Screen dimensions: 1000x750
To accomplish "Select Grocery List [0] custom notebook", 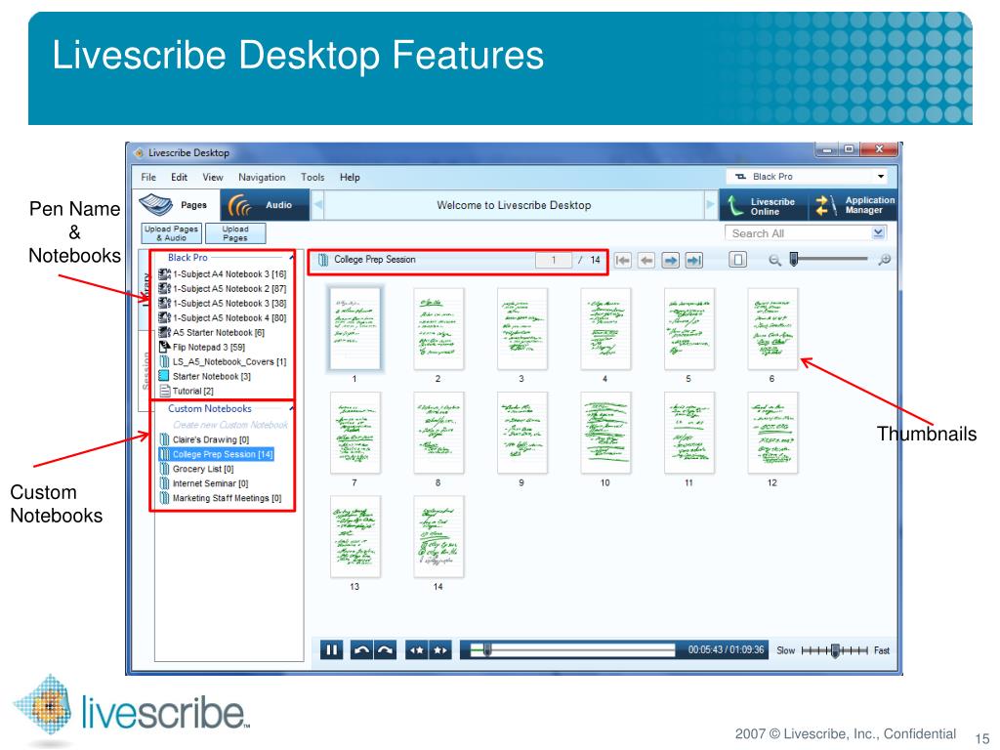I will point(196,470).
